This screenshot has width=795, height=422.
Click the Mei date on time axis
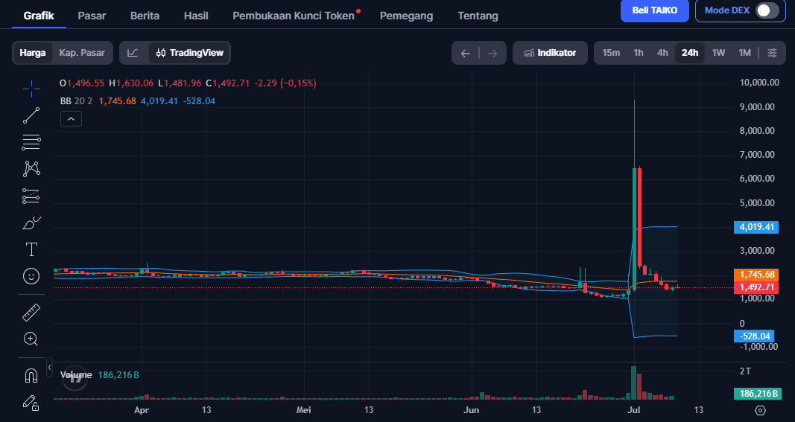[304, 410]
